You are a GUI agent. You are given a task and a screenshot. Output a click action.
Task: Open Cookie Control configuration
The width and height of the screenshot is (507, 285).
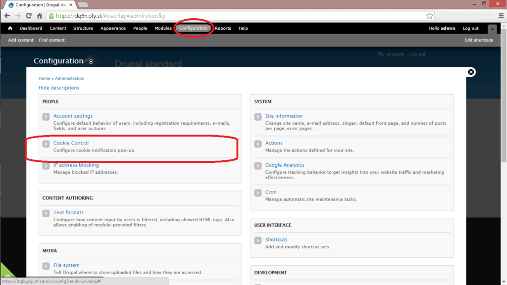[71, 143]
